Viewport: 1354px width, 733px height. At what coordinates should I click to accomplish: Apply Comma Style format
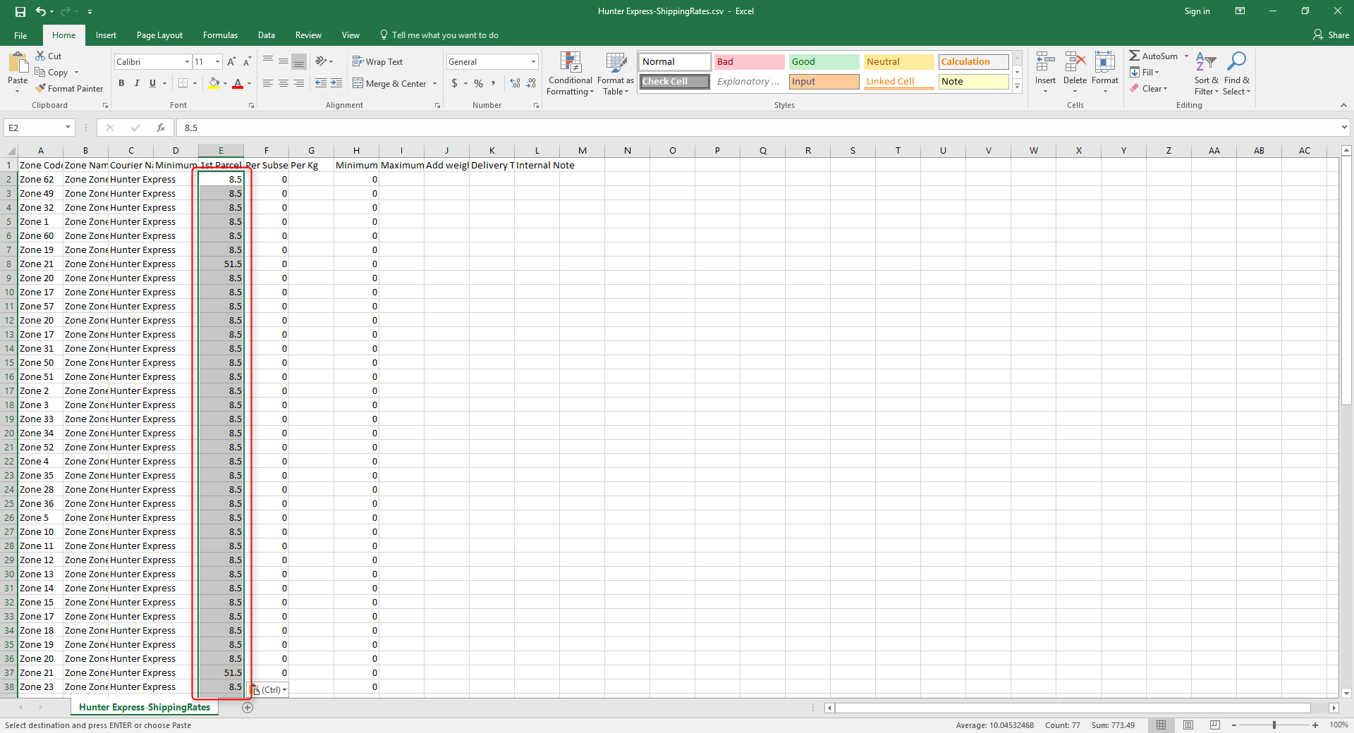point(493,83)
